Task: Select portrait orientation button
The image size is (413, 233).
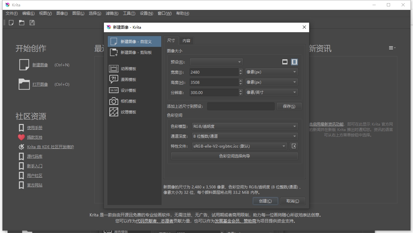Action: 295,62
